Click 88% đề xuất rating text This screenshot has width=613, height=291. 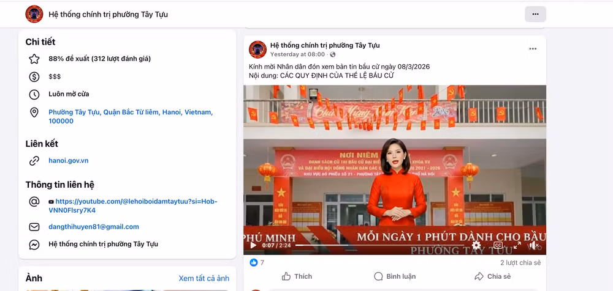[100, 59]
